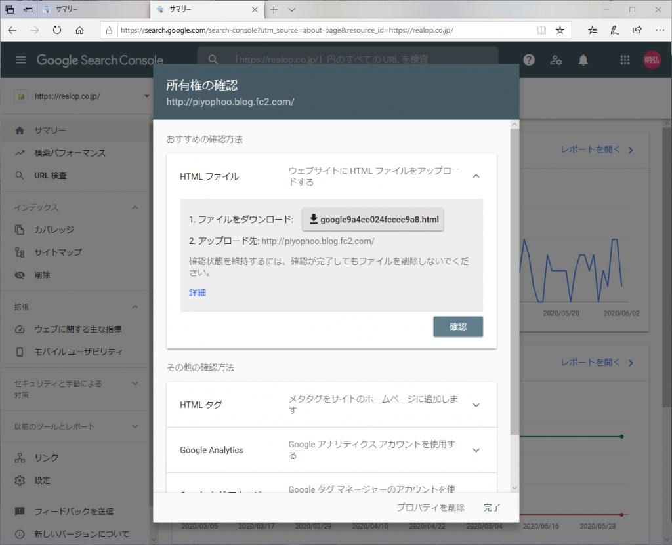Click dialog scrollbar up arrow
Image resolution: width=672 pixels, height=545 pixels.
point(514,124)
